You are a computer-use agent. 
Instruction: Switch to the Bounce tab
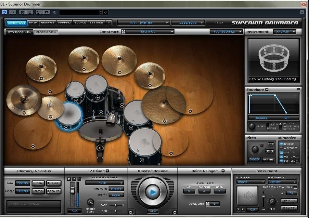80,23
